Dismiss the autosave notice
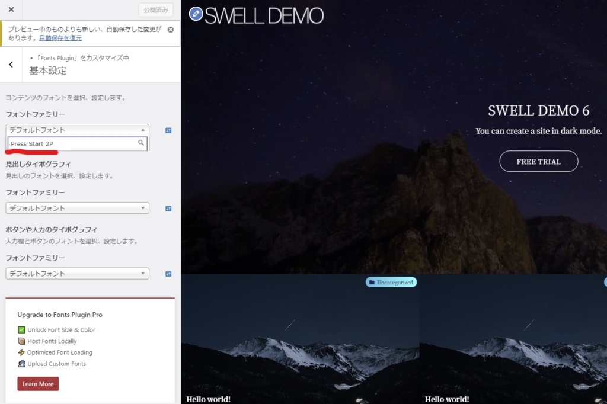 point(170,30)
